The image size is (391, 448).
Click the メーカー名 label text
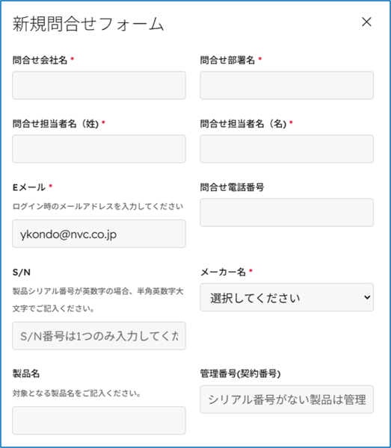point(223,272)
